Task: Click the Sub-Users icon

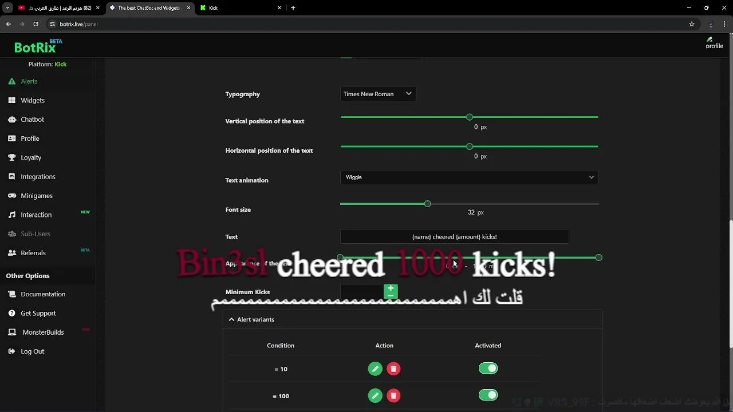Action: coord(11,234)
